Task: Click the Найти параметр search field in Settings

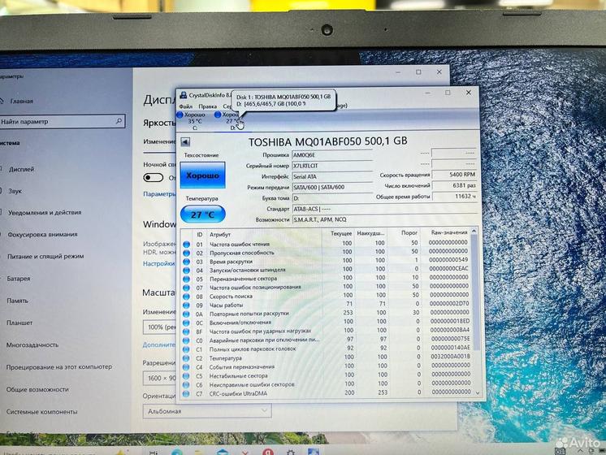Action: coord(62,122)
